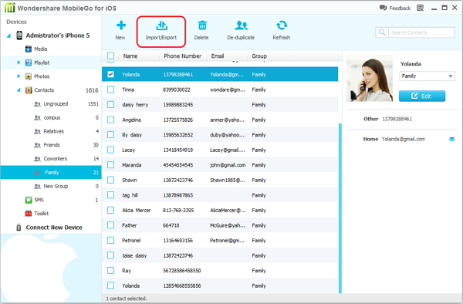Uncheck the selected Yolanda contact checkbox
The height and width of the screenshot is (304, 463).
tap(110, 74)
